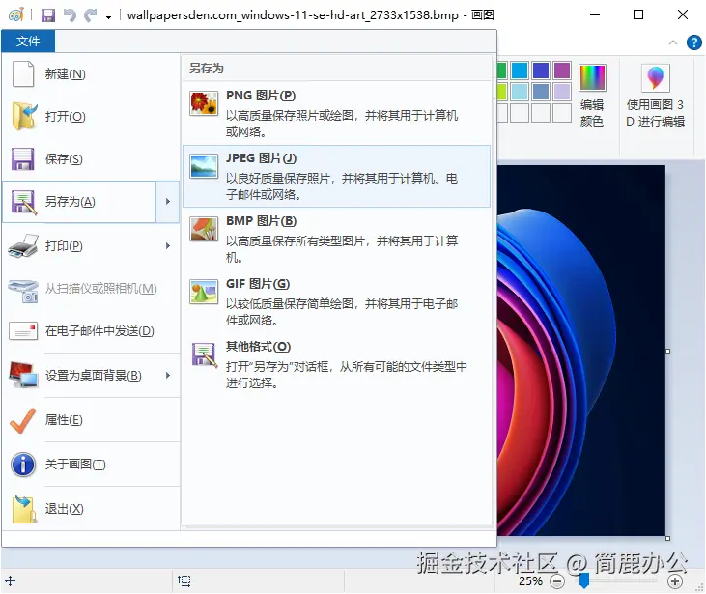Screen dimensions: 706x594
Task: Select 打开(O) from the file menu
Action: [91, 117]
